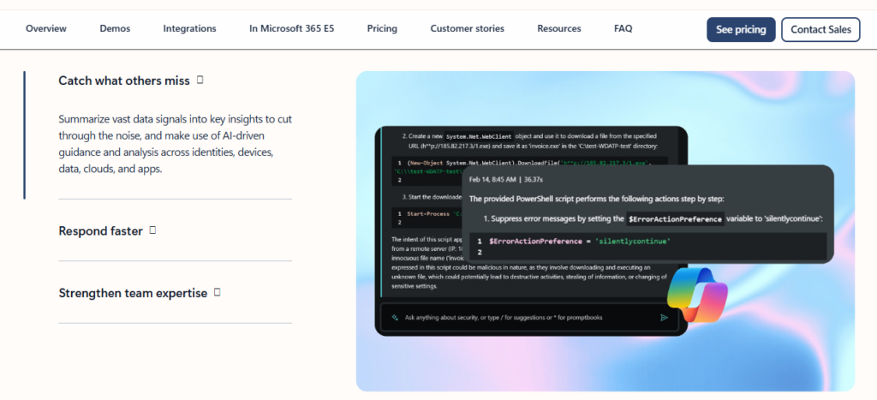
Task: Open Customer stories nav item
Action: (x=467, y=28)
